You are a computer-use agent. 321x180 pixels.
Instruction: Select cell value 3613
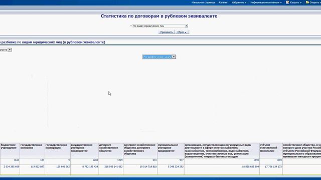pos(17,160)
